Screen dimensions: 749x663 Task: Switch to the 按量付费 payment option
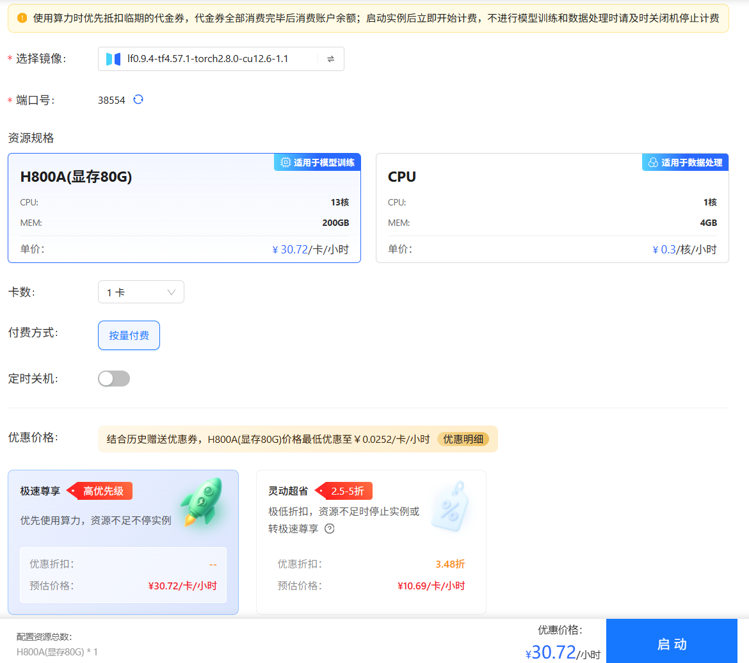[x=129, y=335]
